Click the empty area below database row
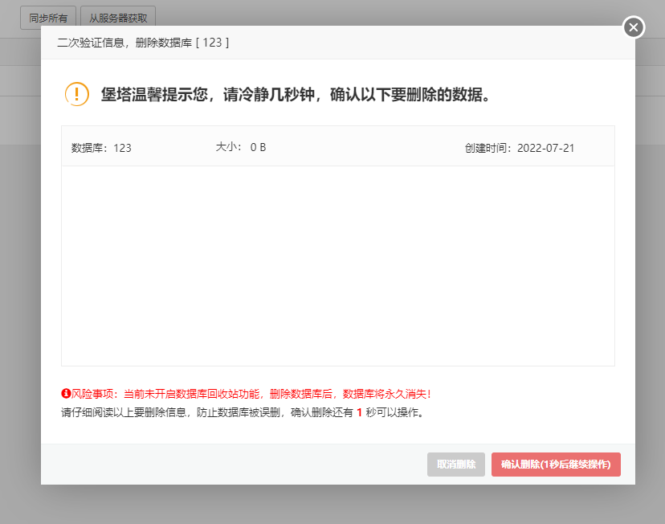 [x=337, y=265]
